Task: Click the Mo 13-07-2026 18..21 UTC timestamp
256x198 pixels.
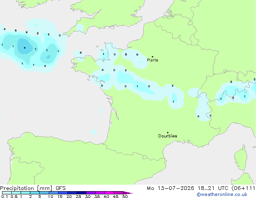Action: click(189, 188)
